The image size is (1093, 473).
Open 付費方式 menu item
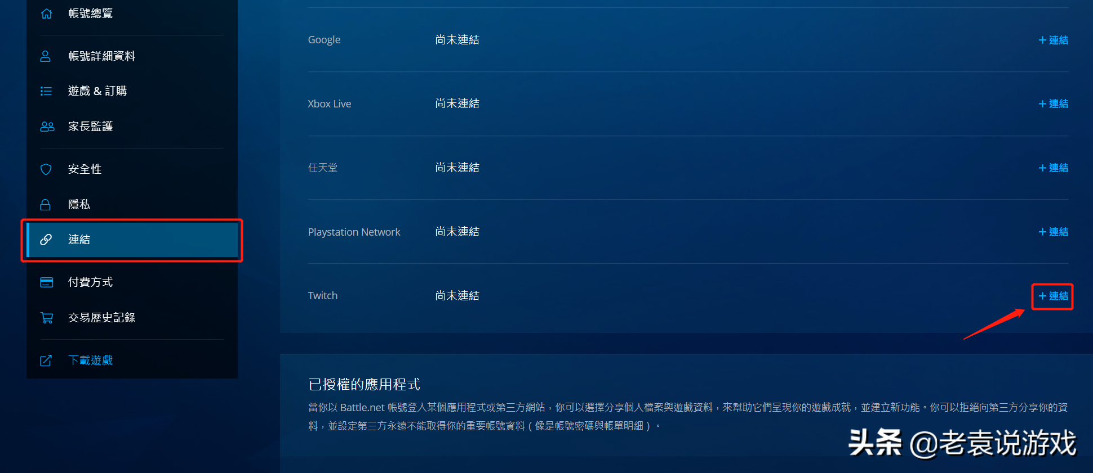[x=90, y=282]
